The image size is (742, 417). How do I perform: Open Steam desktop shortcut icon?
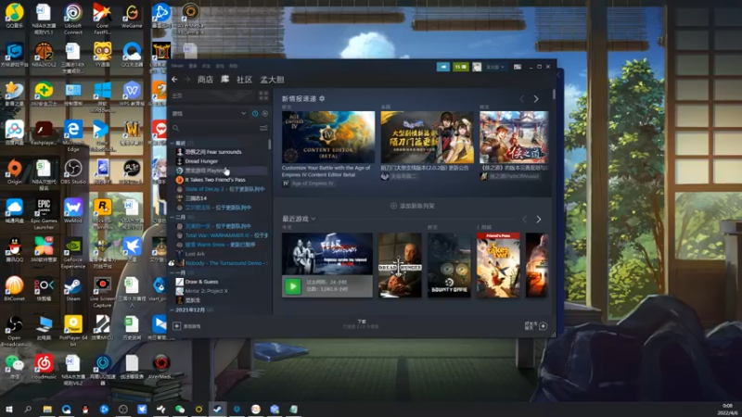[x=72, y=289]
